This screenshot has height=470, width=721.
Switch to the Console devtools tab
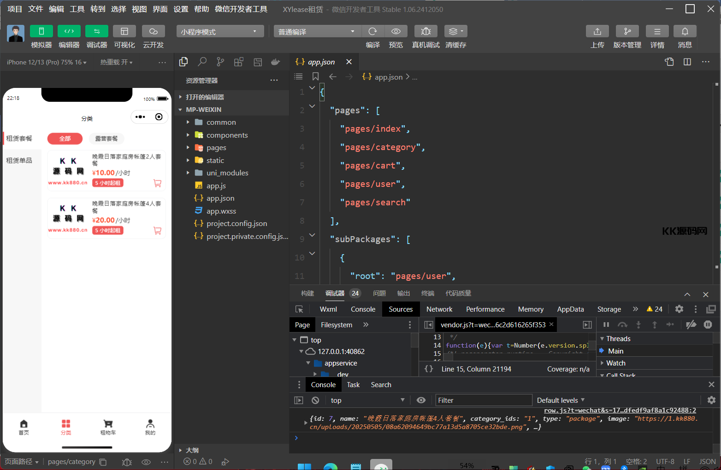[363, 309]
